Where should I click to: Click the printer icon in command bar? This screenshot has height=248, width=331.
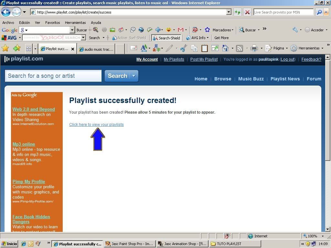point(254,48)
